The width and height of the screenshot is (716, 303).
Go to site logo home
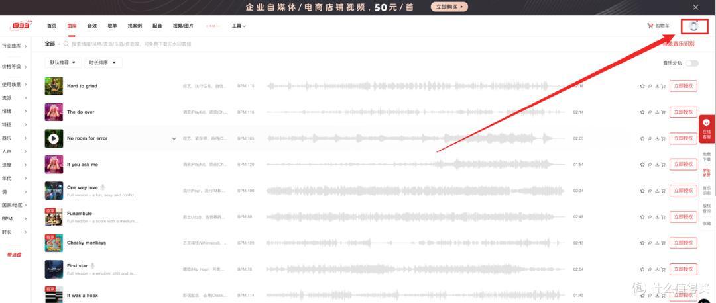tap(21, 26)
